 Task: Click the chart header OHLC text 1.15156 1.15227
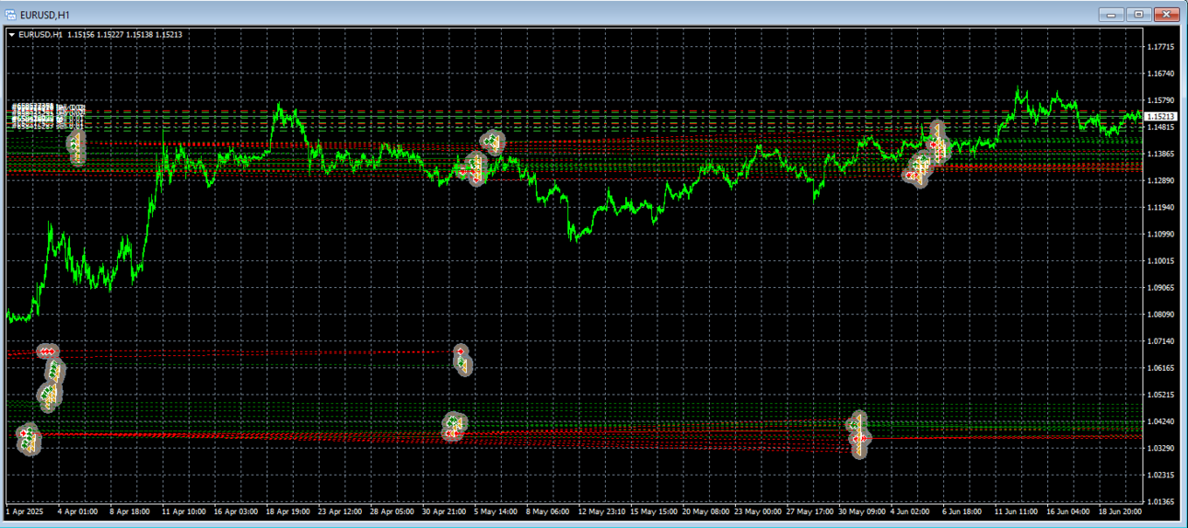[96, 35]
